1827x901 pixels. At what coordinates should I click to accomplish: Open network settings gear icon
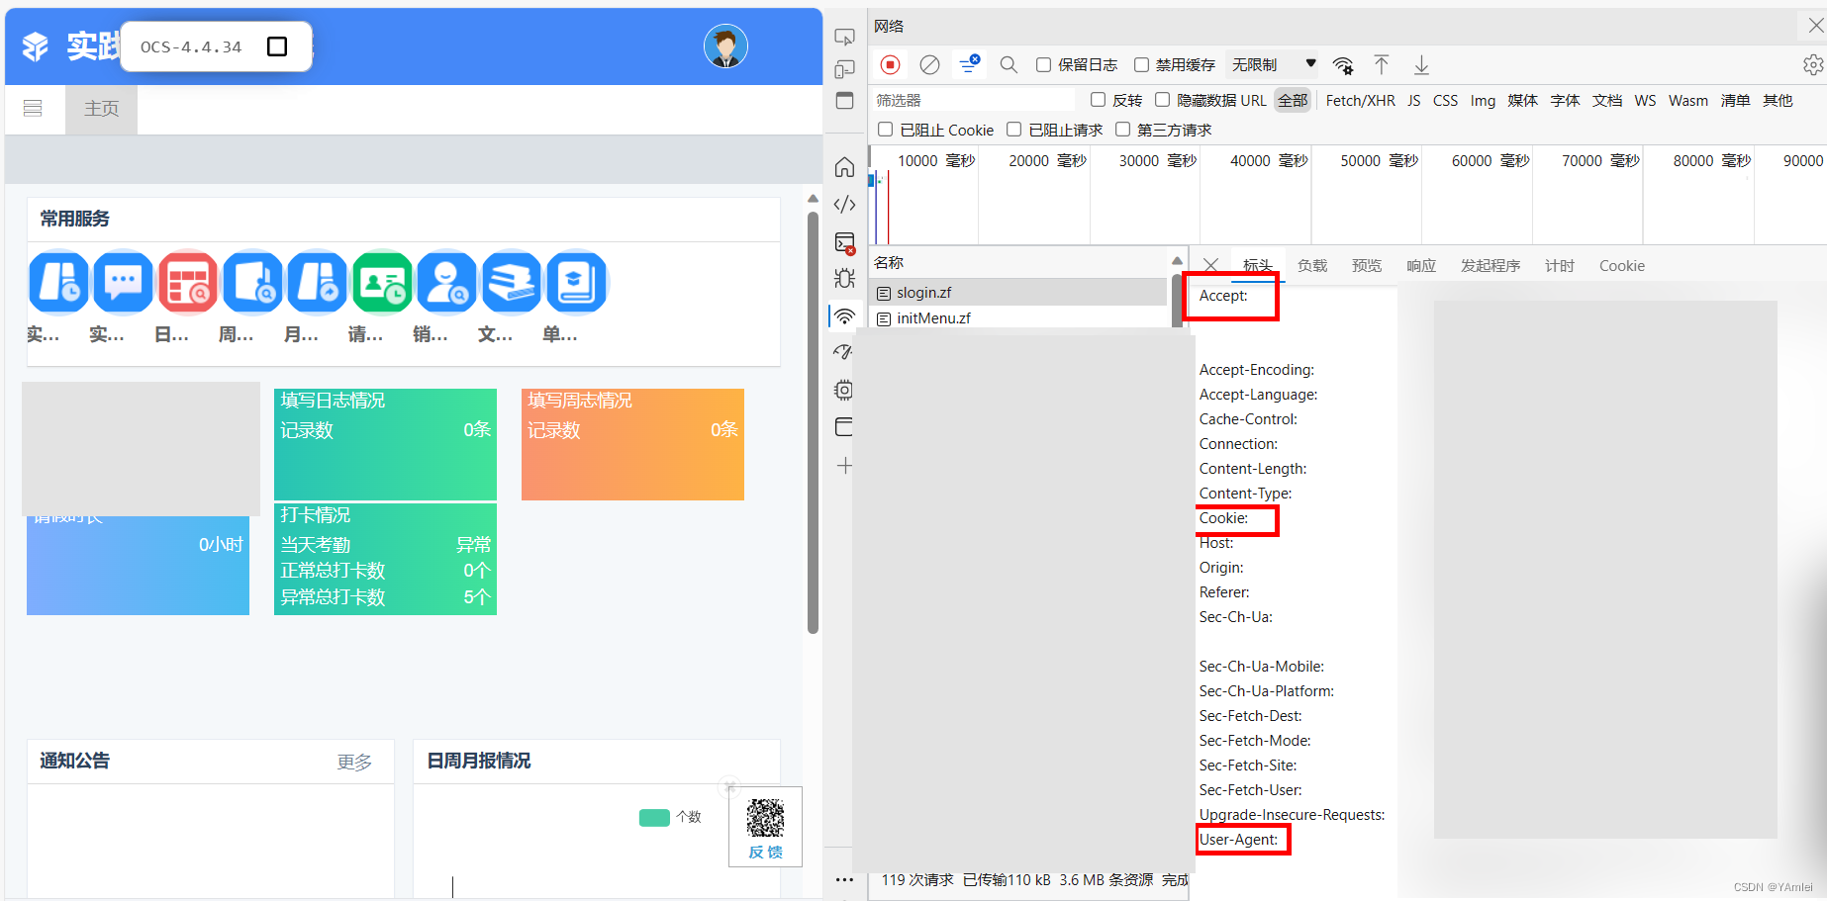[1813, 64]
